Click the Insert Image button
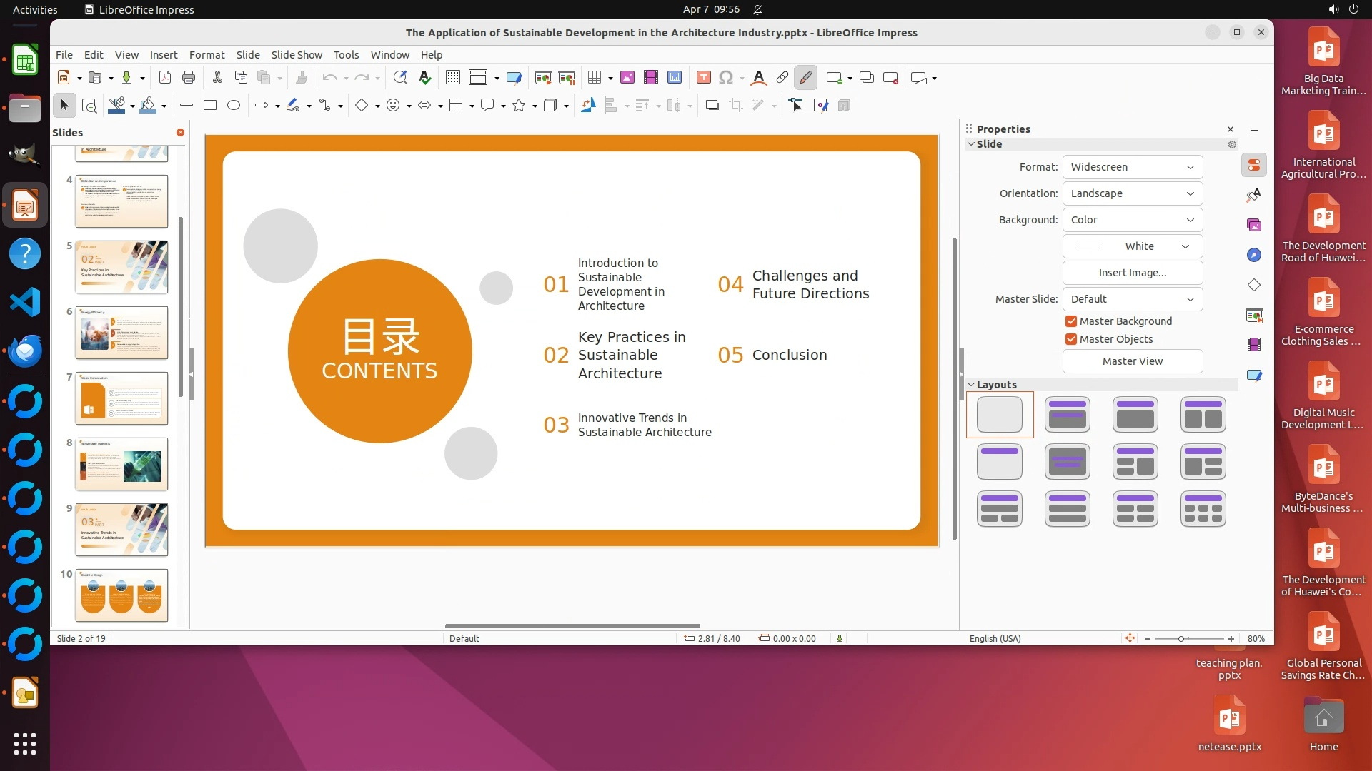The width and height of the screenshot is (1372, 771). [x=1132, y=273]
